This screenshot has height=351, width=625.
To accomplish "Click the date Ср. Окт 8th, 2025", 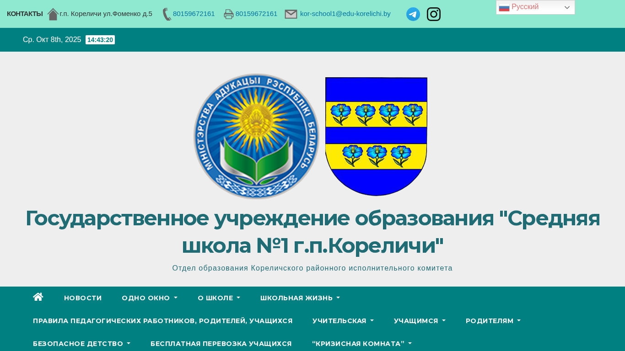I will click(52, 40).
